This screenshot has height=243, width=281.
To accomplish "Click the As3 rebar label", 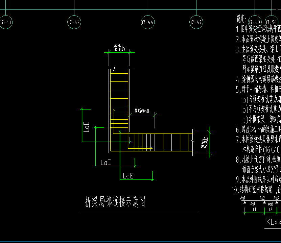I will pos(276,198).
